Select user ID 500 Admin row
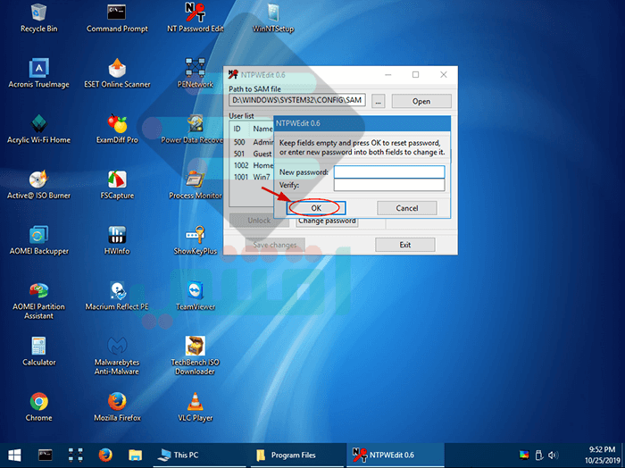 tap(253, 142)
